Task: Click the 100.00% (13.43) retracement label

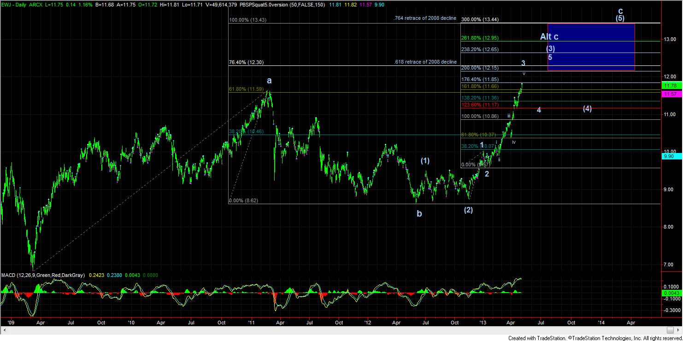Action: point(247,20)
